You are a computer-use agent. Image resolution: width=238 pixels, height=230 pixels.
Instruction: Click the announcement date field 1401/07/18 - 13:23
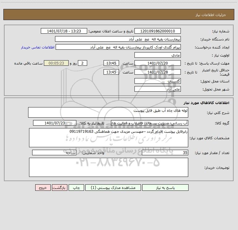(x=64, y=31)
